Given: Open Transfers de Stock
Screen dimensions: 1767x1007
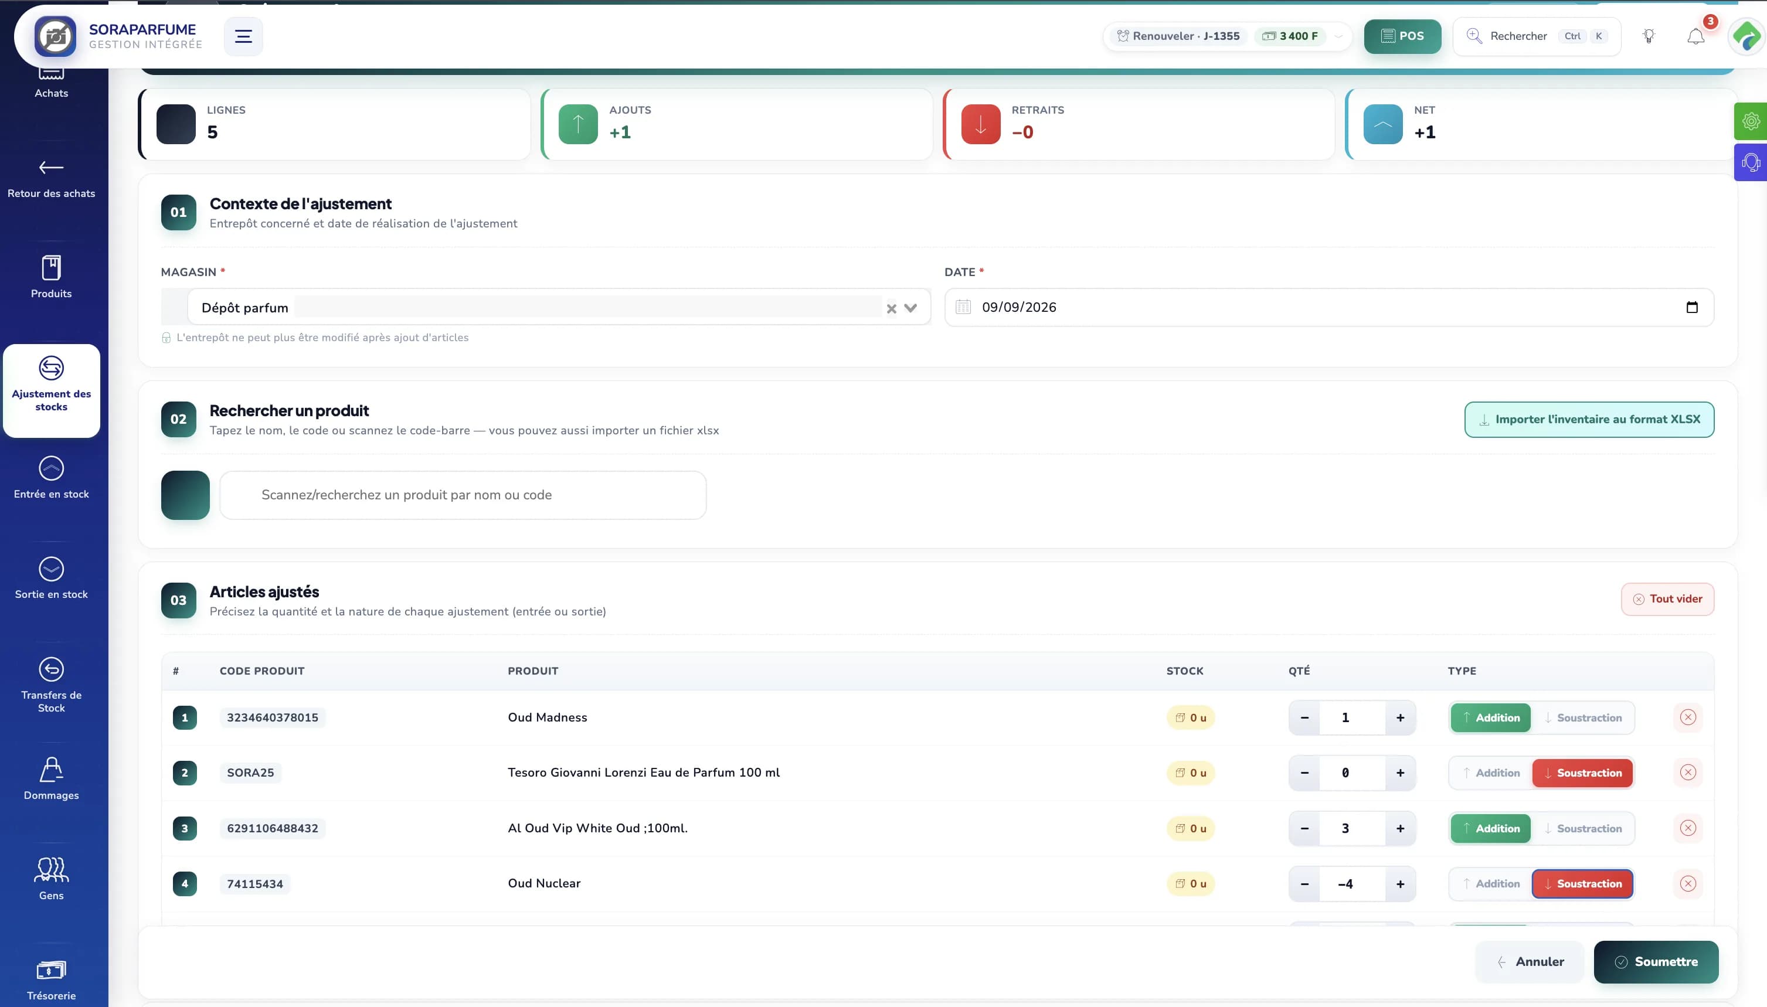Looking at the screenshot, I should point(51,685).
